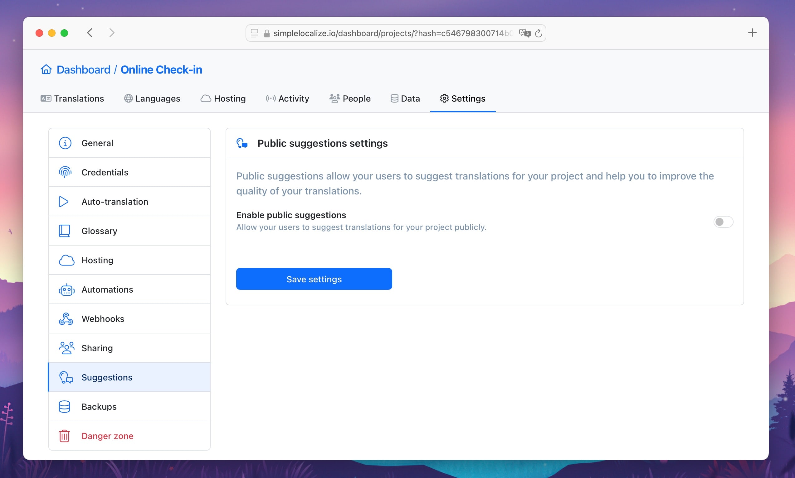Open the People tab
795x478 pixels.
[x=350, y=98]
